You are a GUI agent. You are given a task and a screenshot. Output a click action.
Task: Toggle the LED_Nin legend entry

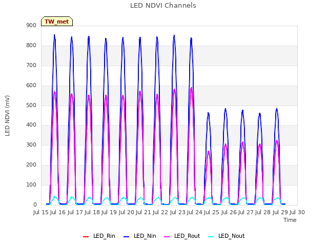pos(140,236)
